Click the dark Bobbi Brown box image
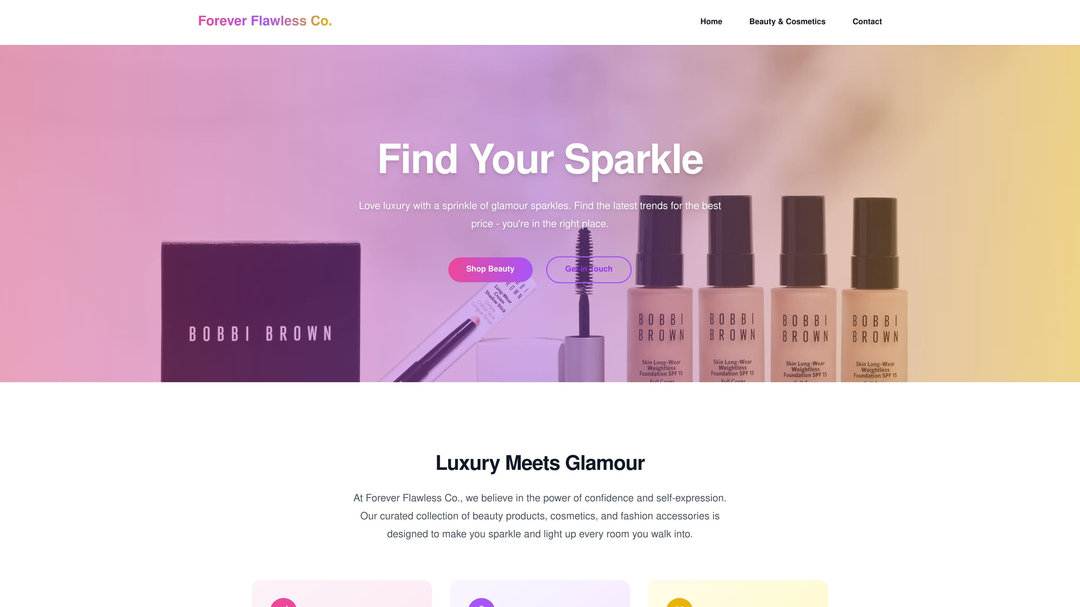Screen dimensions: 1080x607 [x=260, y=312]
